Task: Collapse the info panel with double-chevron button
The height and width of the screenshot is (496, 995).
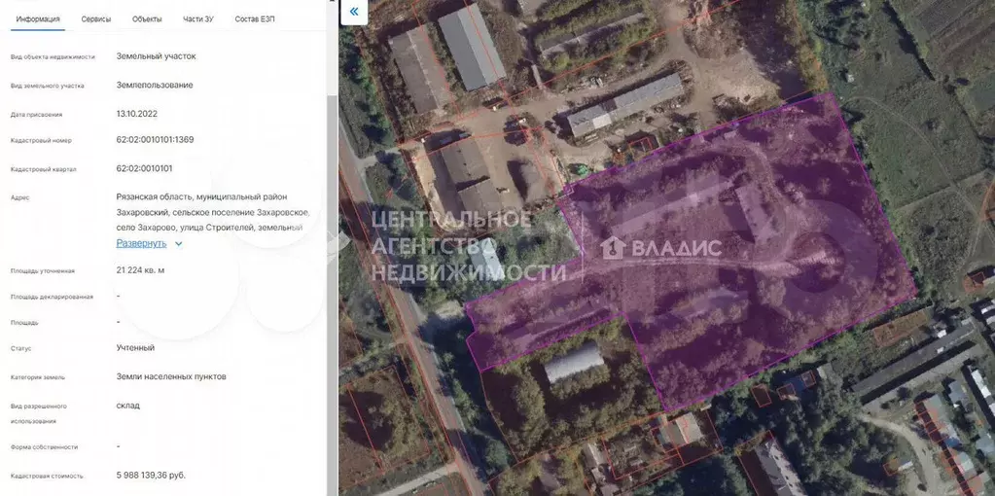Action: pos(354,12)
